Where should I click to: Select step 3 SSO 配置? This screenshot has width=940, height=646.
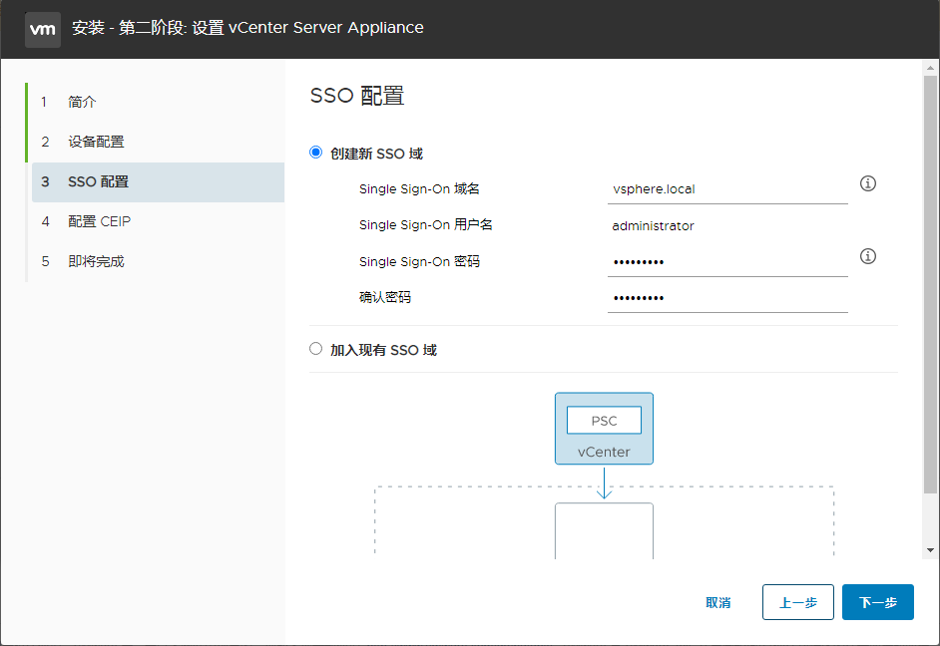[158, 182]
